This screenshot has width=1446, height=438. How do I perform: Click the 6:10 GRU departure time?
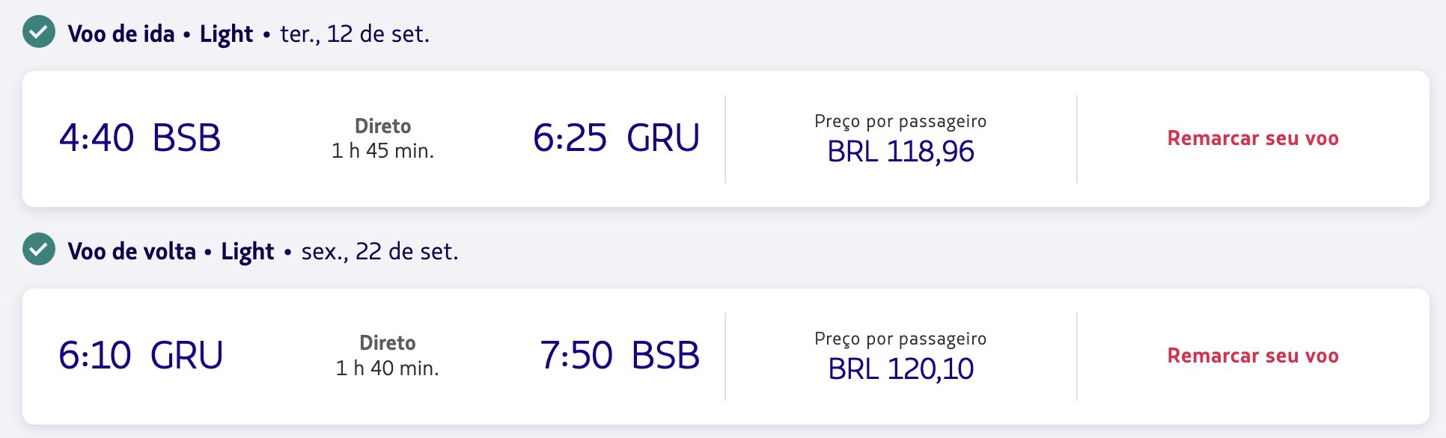click(x=141, y=356)
